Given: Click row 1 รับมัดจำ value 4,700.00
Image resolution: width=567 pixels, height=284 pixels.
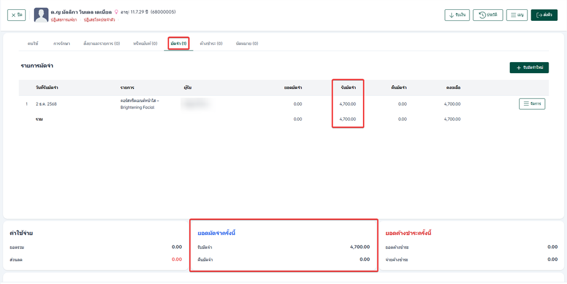Looking at the screenshot, I should pyautogui.click(x=348, y=105).
